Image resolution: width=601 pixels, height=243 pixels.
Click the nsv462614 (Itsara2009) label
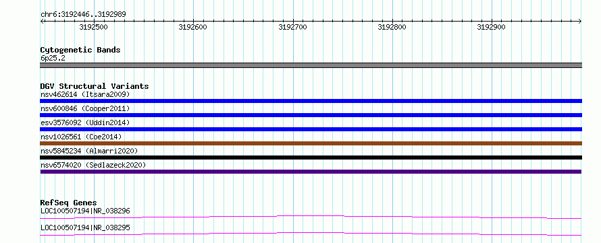coord(85,94)
